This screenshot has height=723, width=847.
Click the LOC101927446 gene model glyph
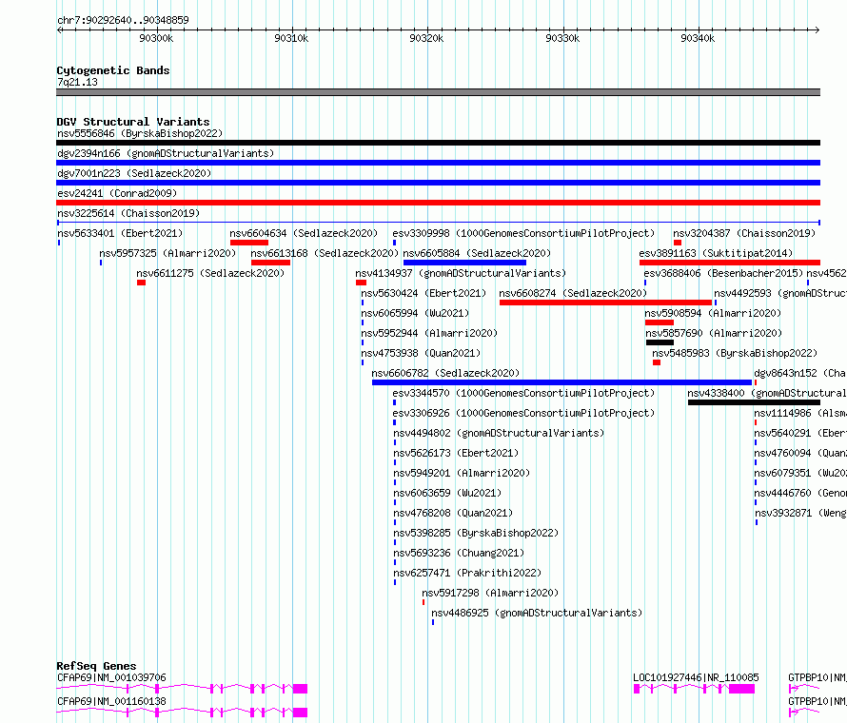point(694,689)
